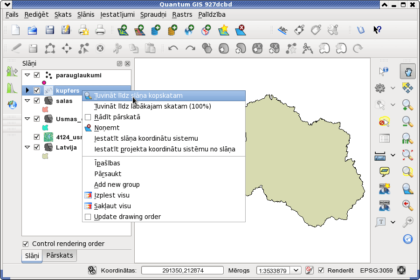Screen dimensions: 420x280
Task: Close the Slāņi panel
Action: click(128, 63)
